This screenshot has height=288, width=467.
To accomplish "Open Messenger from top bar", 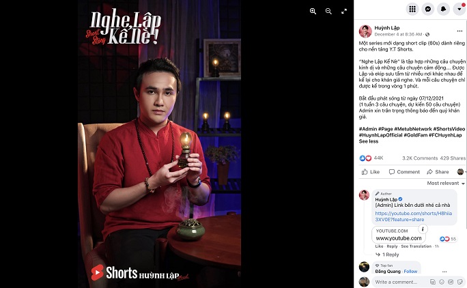I will pos(427,10).
